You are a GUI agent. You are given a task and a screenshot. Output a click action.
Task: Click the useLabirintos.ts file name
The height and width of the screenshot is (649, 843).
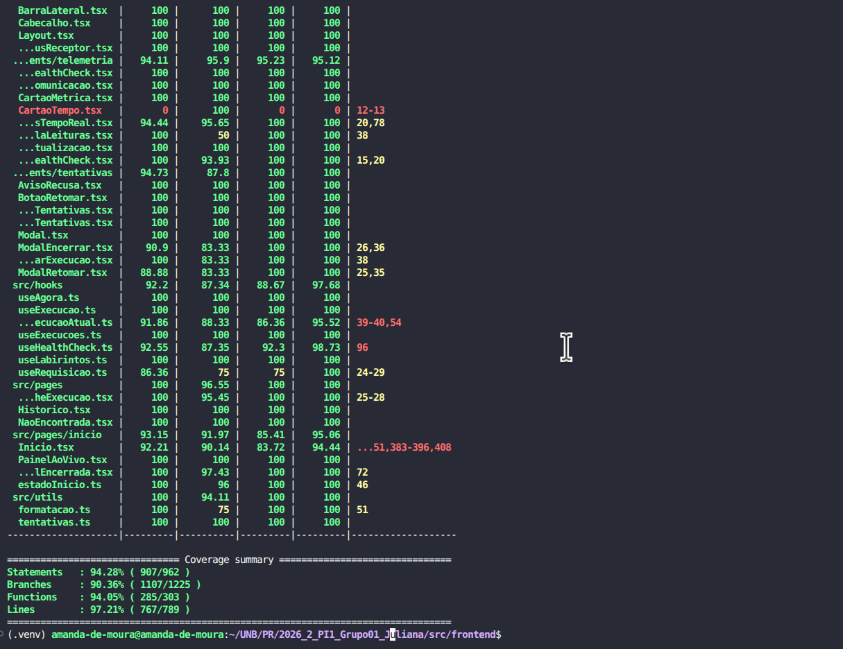click(62, 360)
